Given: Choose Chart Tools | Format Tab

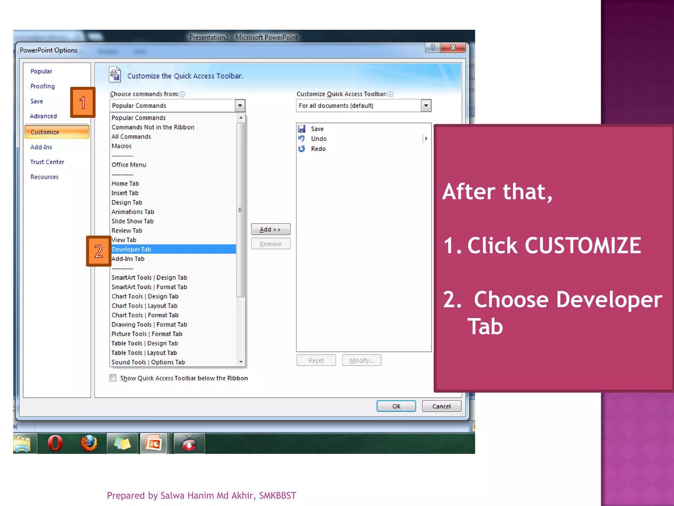Looking at the screenshot, I should tap(173, 315).
